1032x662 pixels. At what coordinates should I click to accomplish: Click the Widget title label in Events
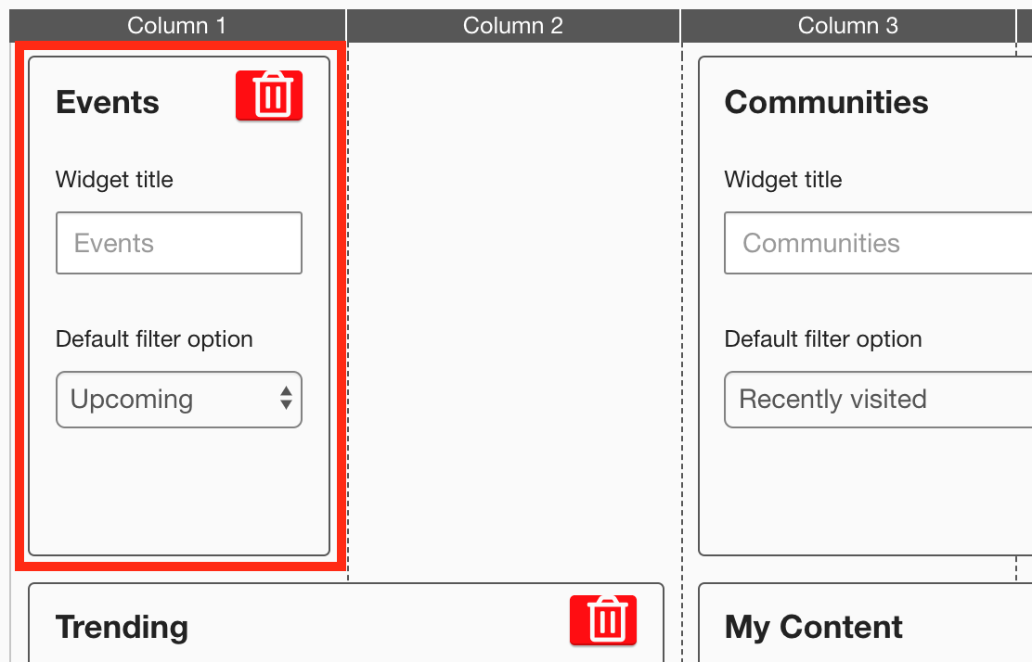[x=114, y=180]
